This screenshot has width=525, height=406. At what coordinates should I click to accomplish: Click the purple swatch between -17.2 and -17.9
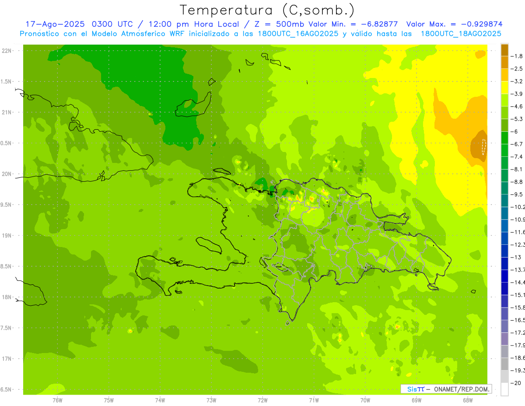point(504,339)
